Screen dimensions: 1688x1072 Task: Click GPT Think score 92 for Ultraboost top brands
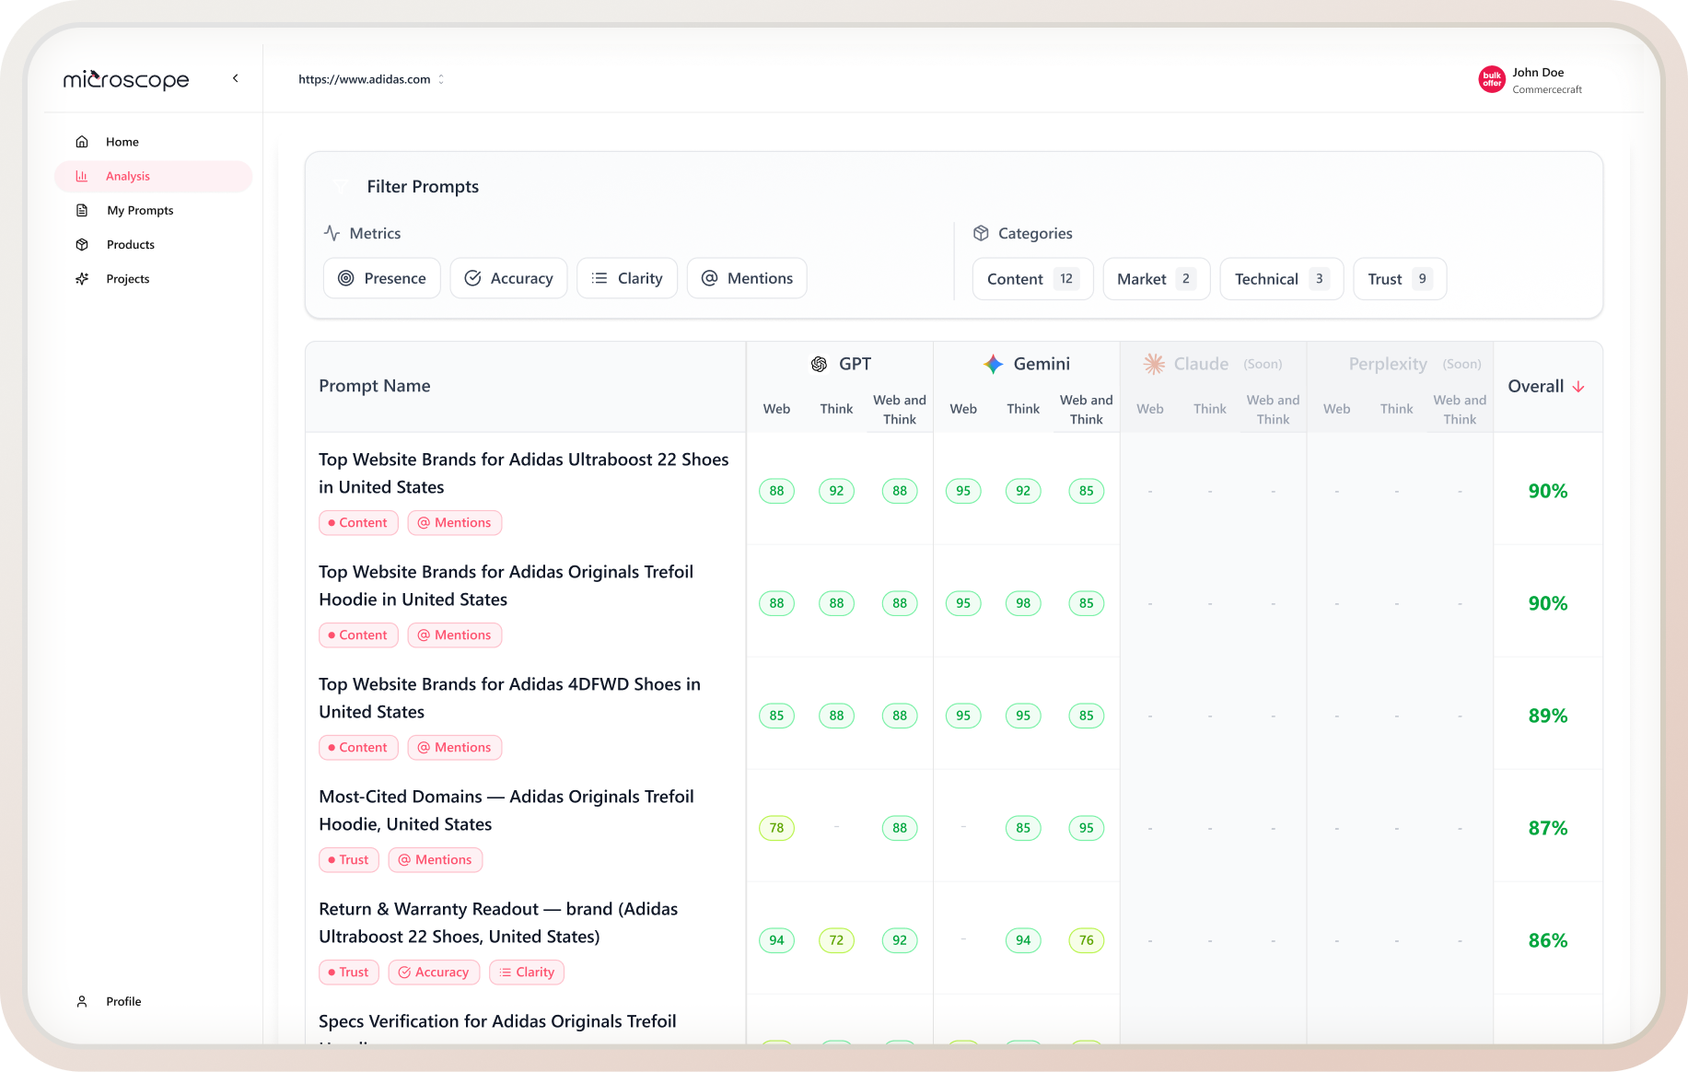836,491
